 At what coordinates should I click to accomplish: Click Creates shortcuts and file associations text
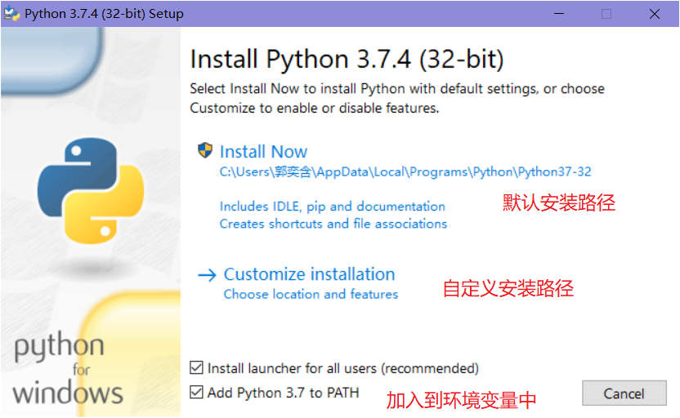point(333,224)
